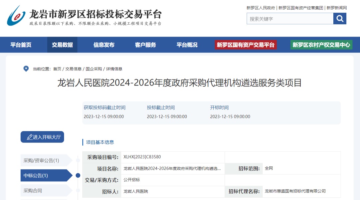Open the 新罗区人民政府 top link
The image size is (360, 200).
click(261, 8)
